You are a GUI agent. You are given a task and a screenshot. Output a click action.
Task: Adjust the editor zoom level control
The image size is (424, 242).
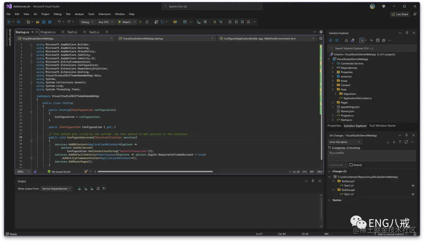tap(23, 171)
